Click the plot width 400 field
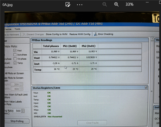The width and height of the screenshot is (161, 127). (x=15, y=89)
